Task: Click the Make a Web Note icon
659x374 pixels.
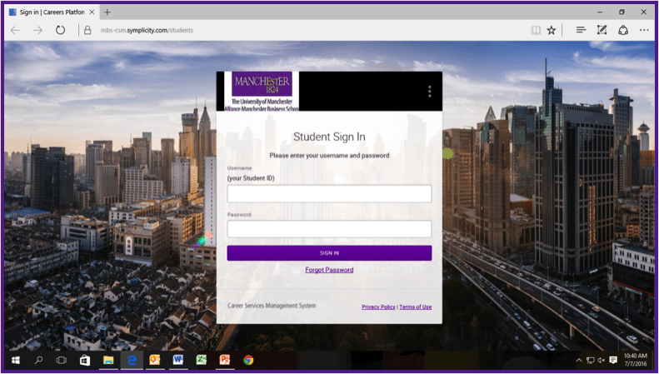Action: (602, 30)
